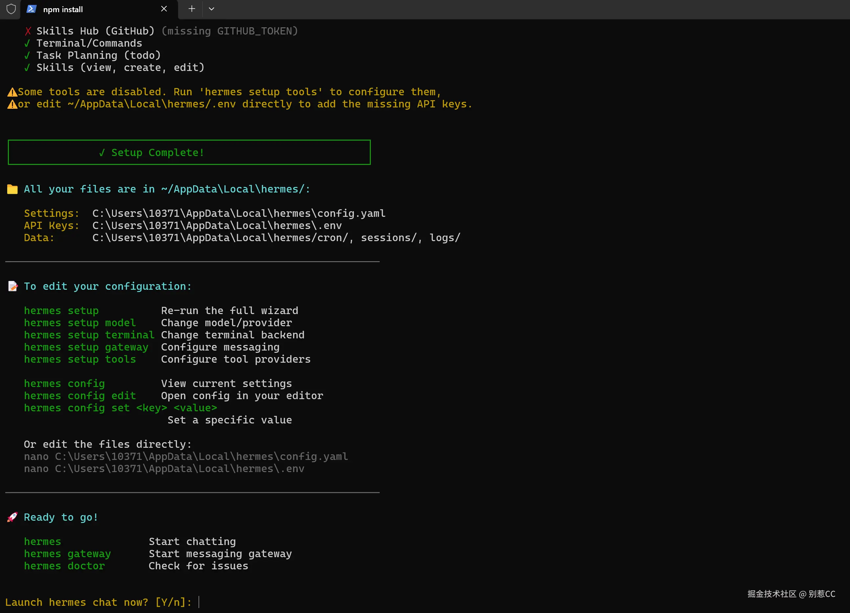Screen dimensions: 850x613
Task: Click the PowerShell icon on the tab
Action: pyautogui.click(x=32, y=9)
